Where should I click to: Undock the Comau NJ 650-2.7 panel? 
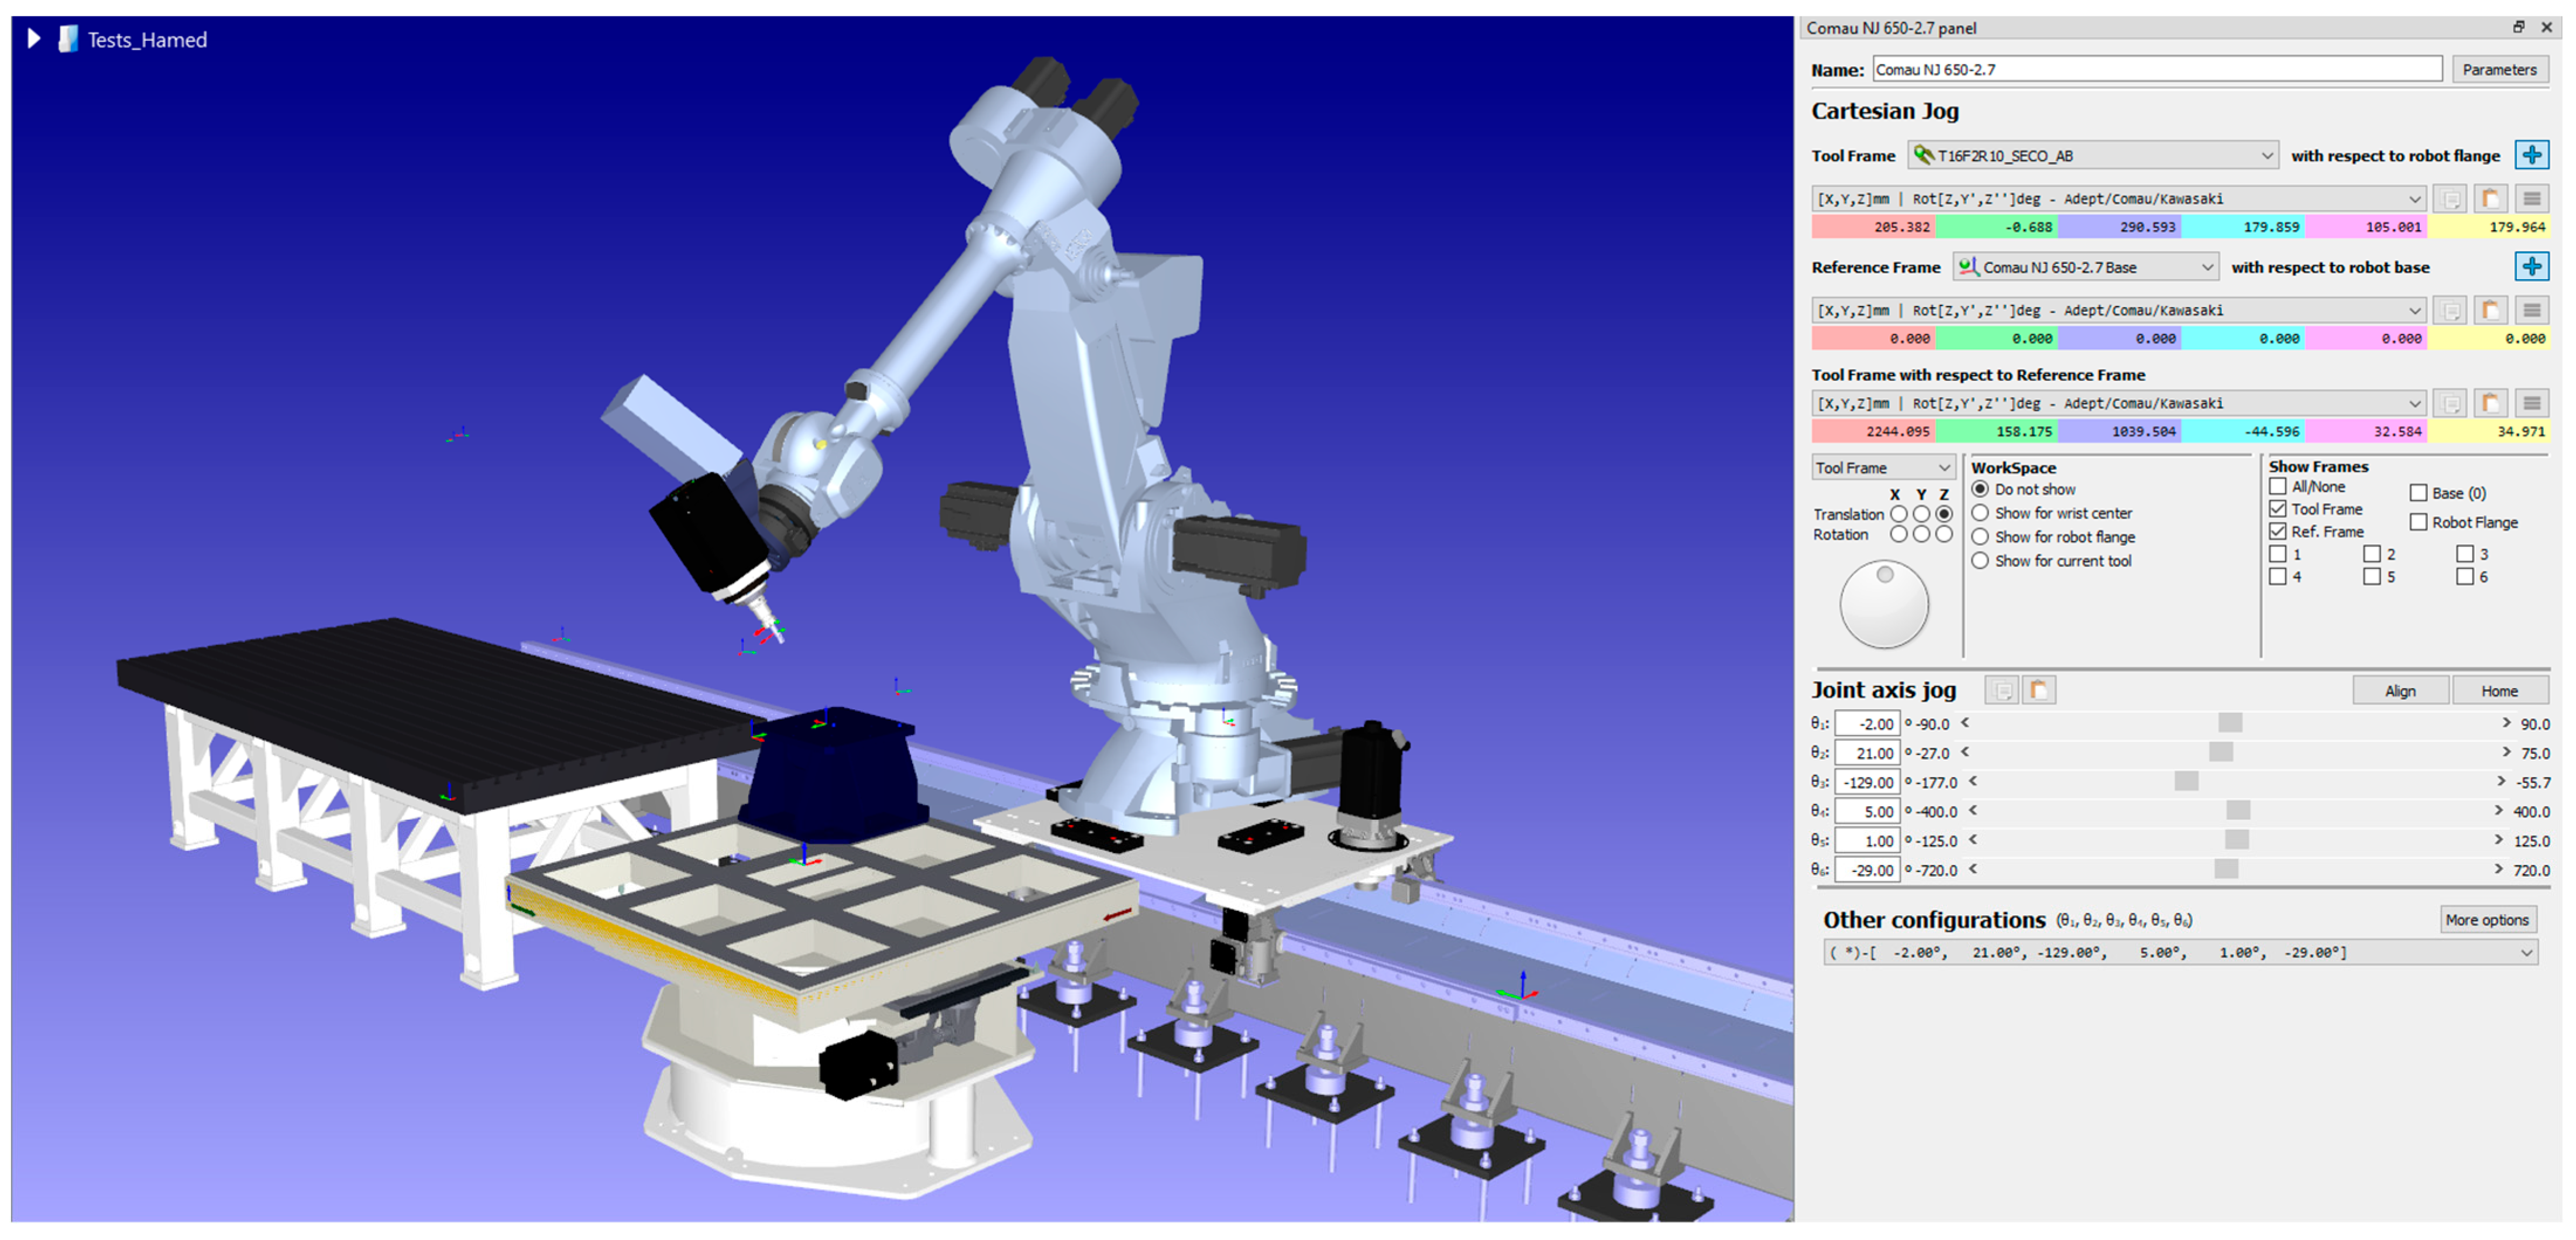(2518, 27)
